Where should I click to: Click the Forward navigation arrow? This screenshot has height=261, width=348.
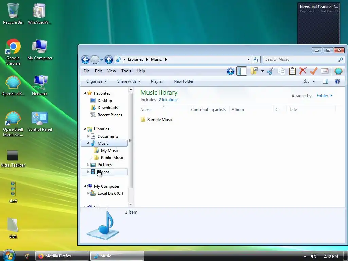point(95,59)
